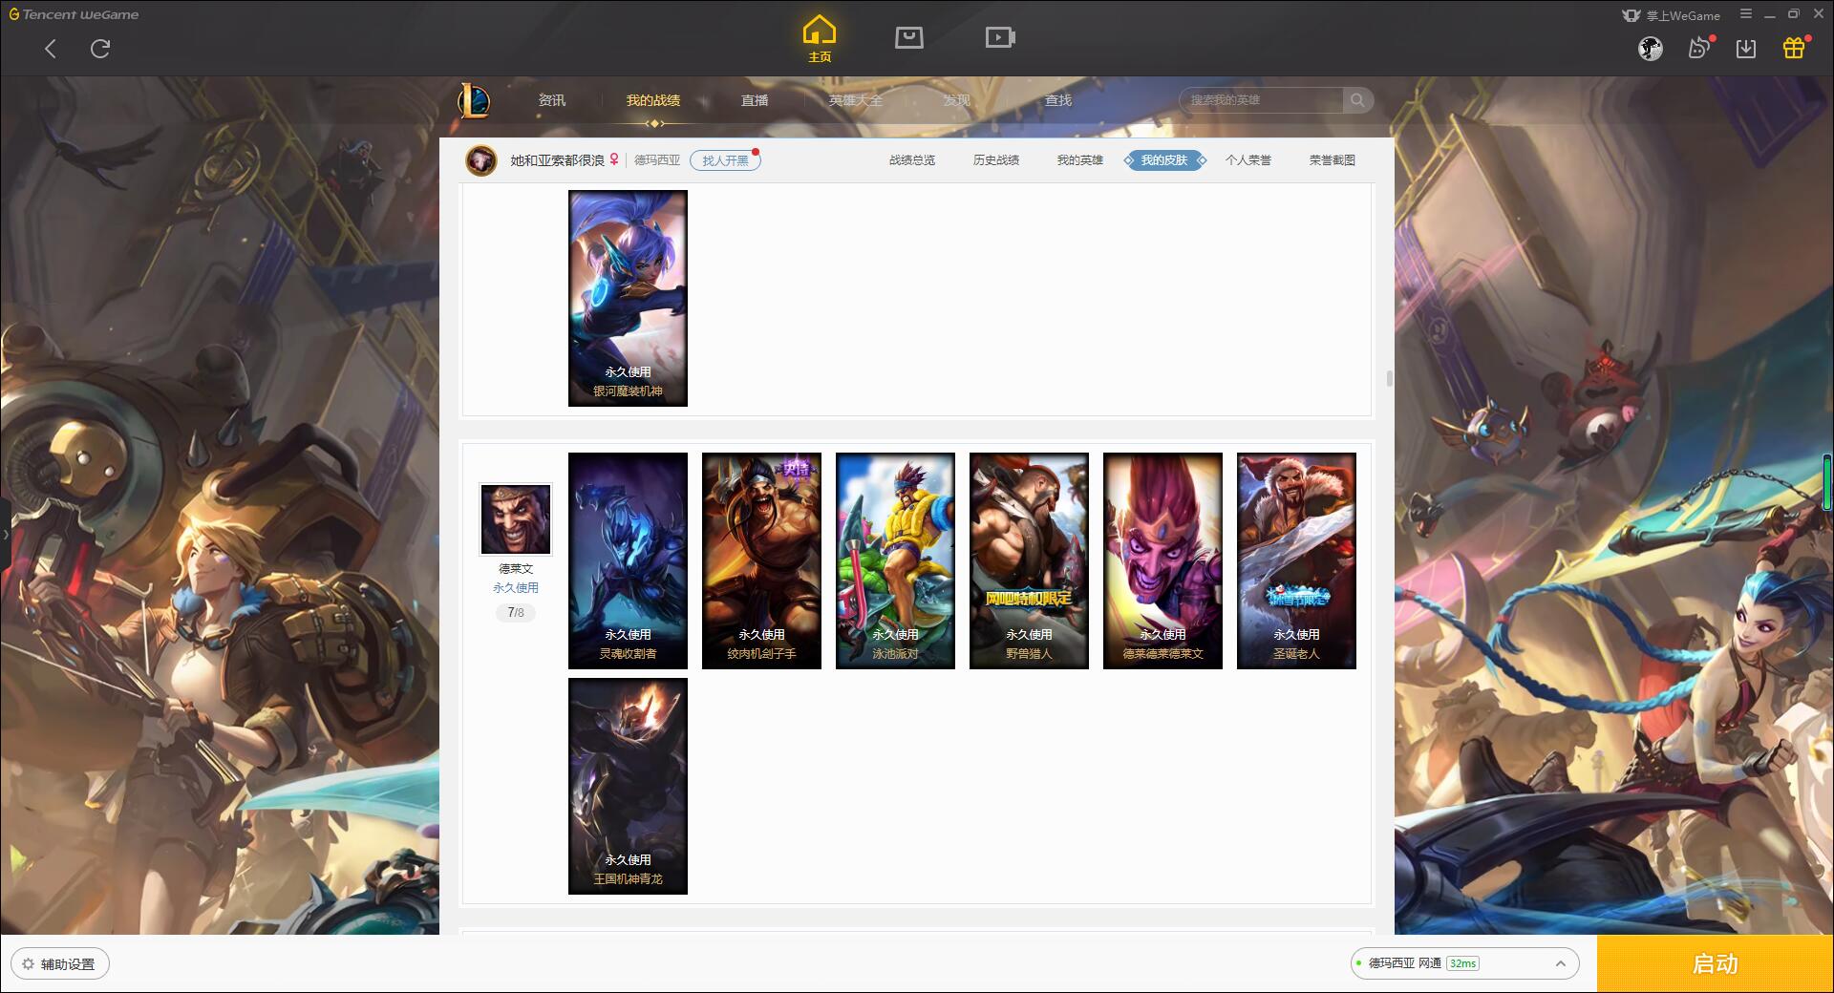Screen dimensions: 1834x993
Task: Click the 德莱文 champion portrait
Action: pos(516,519)
